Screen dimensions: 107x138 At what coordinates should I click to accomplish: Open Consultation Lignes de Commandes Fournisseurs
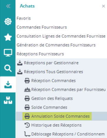[61, 36]
